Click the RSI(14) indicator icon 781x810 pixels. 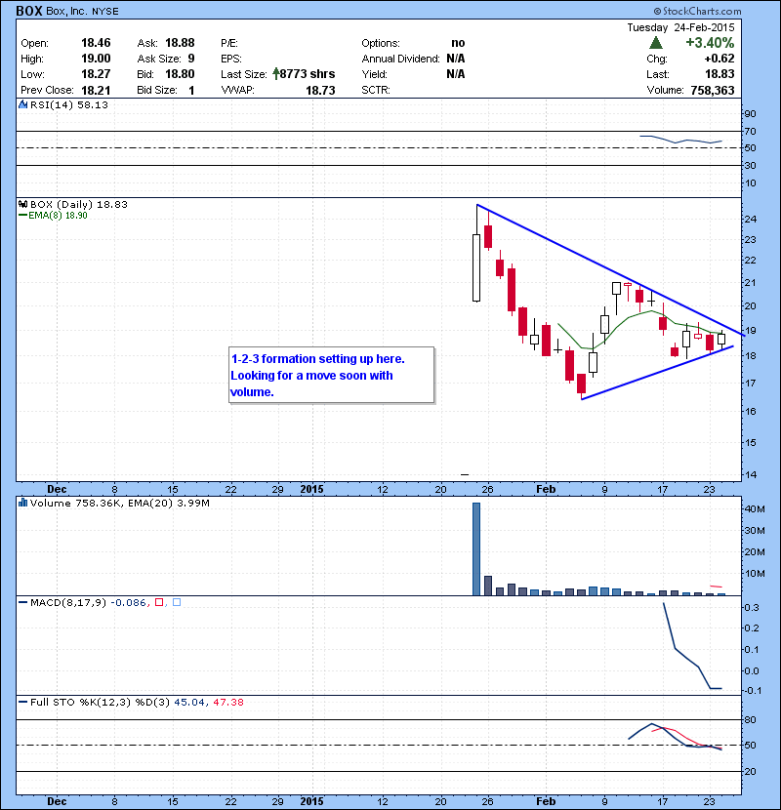click(22, 104)
